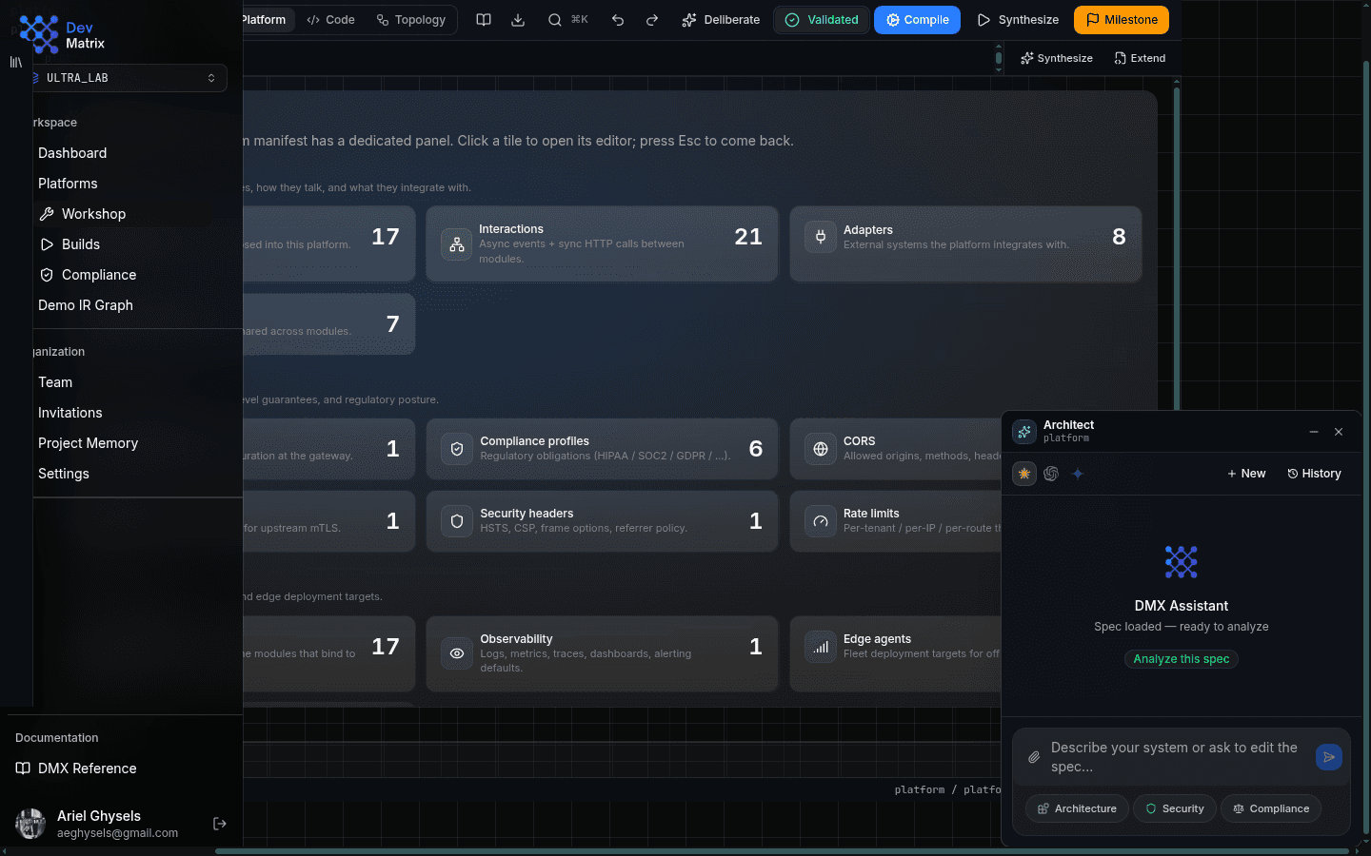1371x856 pixels.
Task: Select the Gemini sparkle model icon
Action: [x=1078, y=474]
